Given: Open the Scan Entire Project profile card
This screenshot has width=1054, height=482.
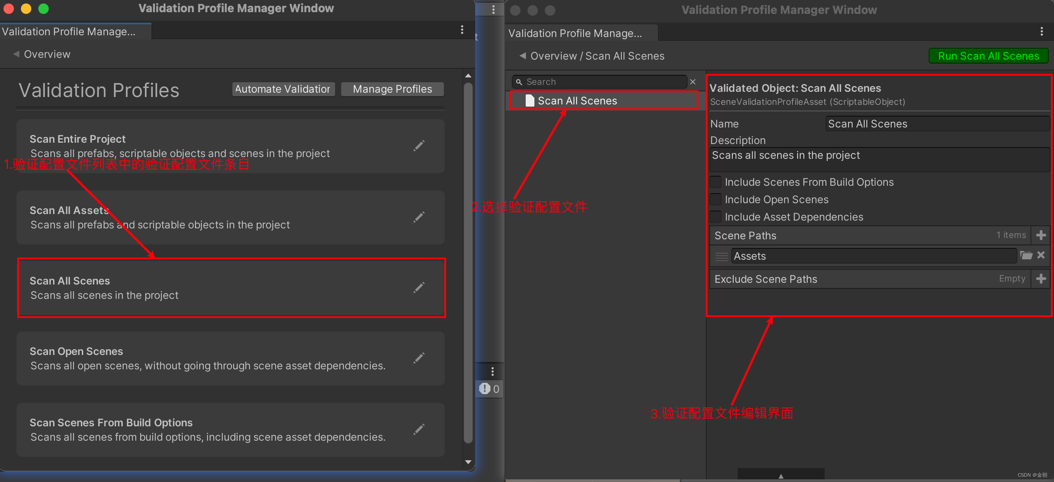Looking at the screenshot, I should click(231, 146).
